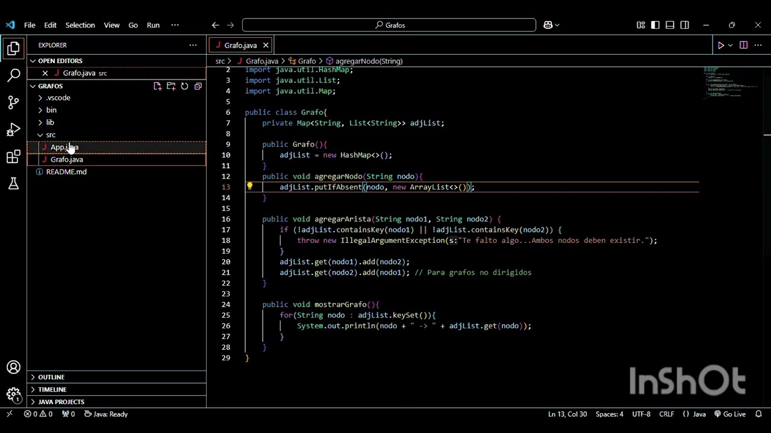Screen dimensions: 771x433
Task: Select Grafo.java in the src folder
Action: [x=116, y=159]
